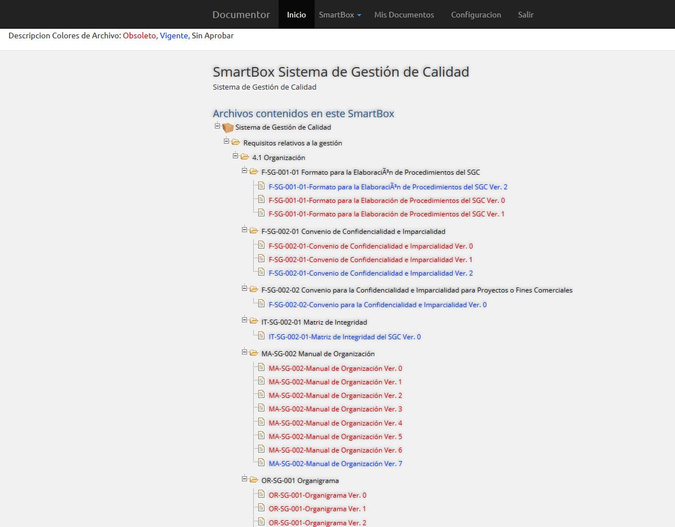675x527 pixels.
Task: Click the Archivos contenidos en este SmartBox heading
Action: click(x=303, y=114)
